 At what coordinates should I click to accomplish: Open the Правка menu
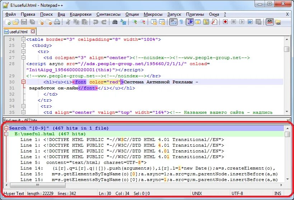pos(28,14)
